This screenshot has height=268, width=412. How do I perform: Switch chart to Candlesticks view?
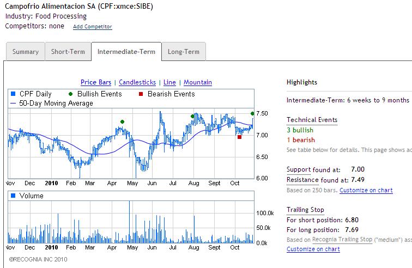pyautogui.click(x=137, y=82)
